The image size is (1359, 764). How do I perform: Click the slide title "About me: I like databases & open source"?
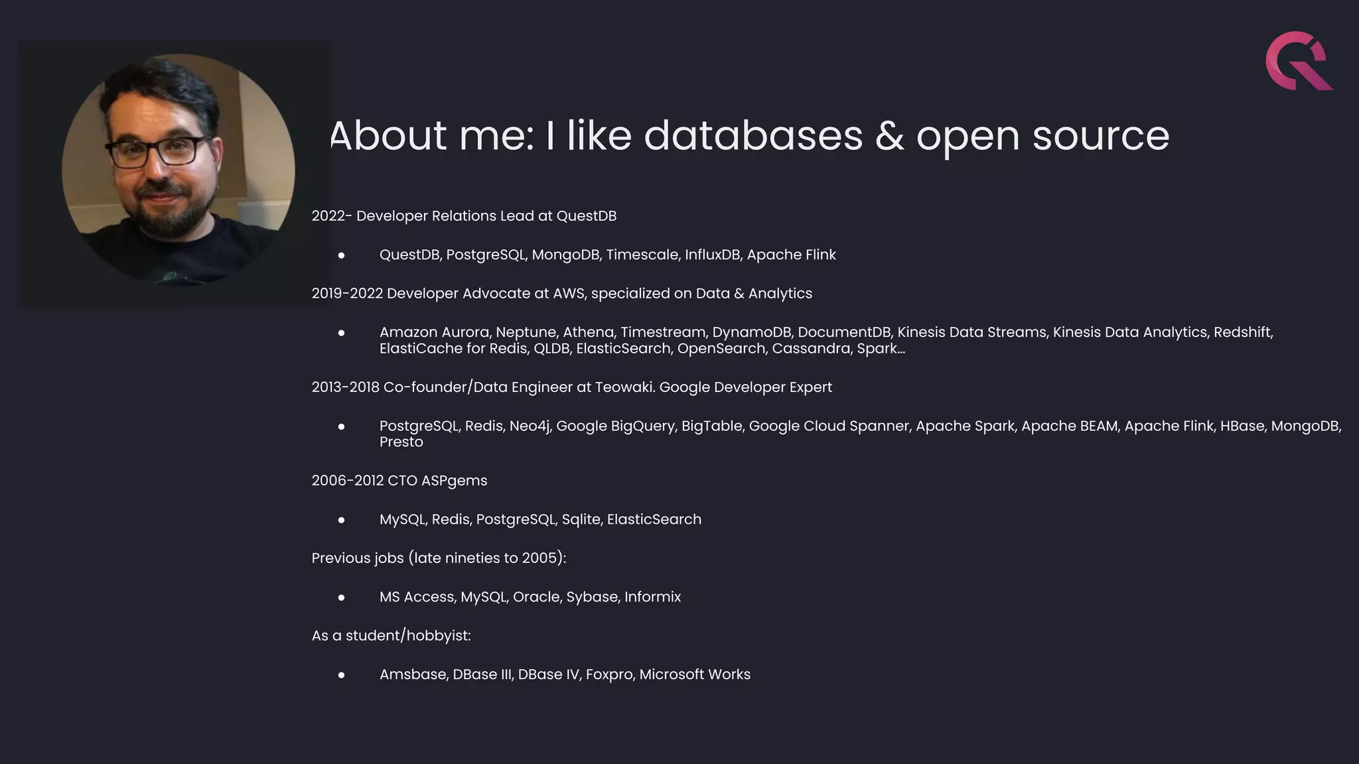750,136
